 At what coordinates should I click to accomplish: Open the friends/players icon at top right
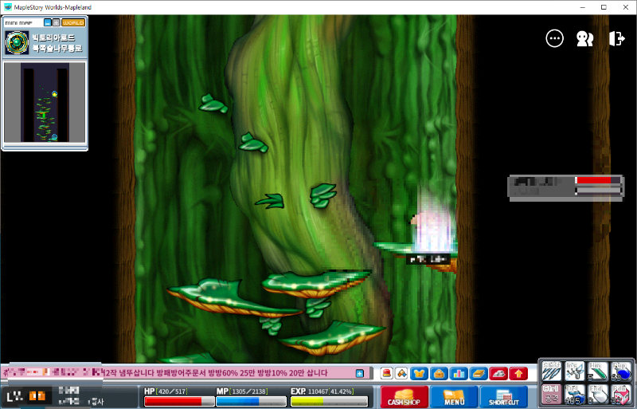pos(585,38)
